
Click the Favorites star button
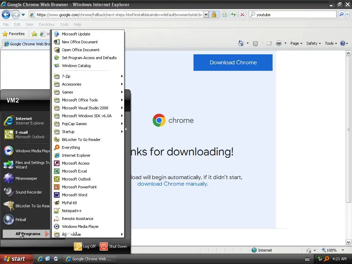pos(13,34)
